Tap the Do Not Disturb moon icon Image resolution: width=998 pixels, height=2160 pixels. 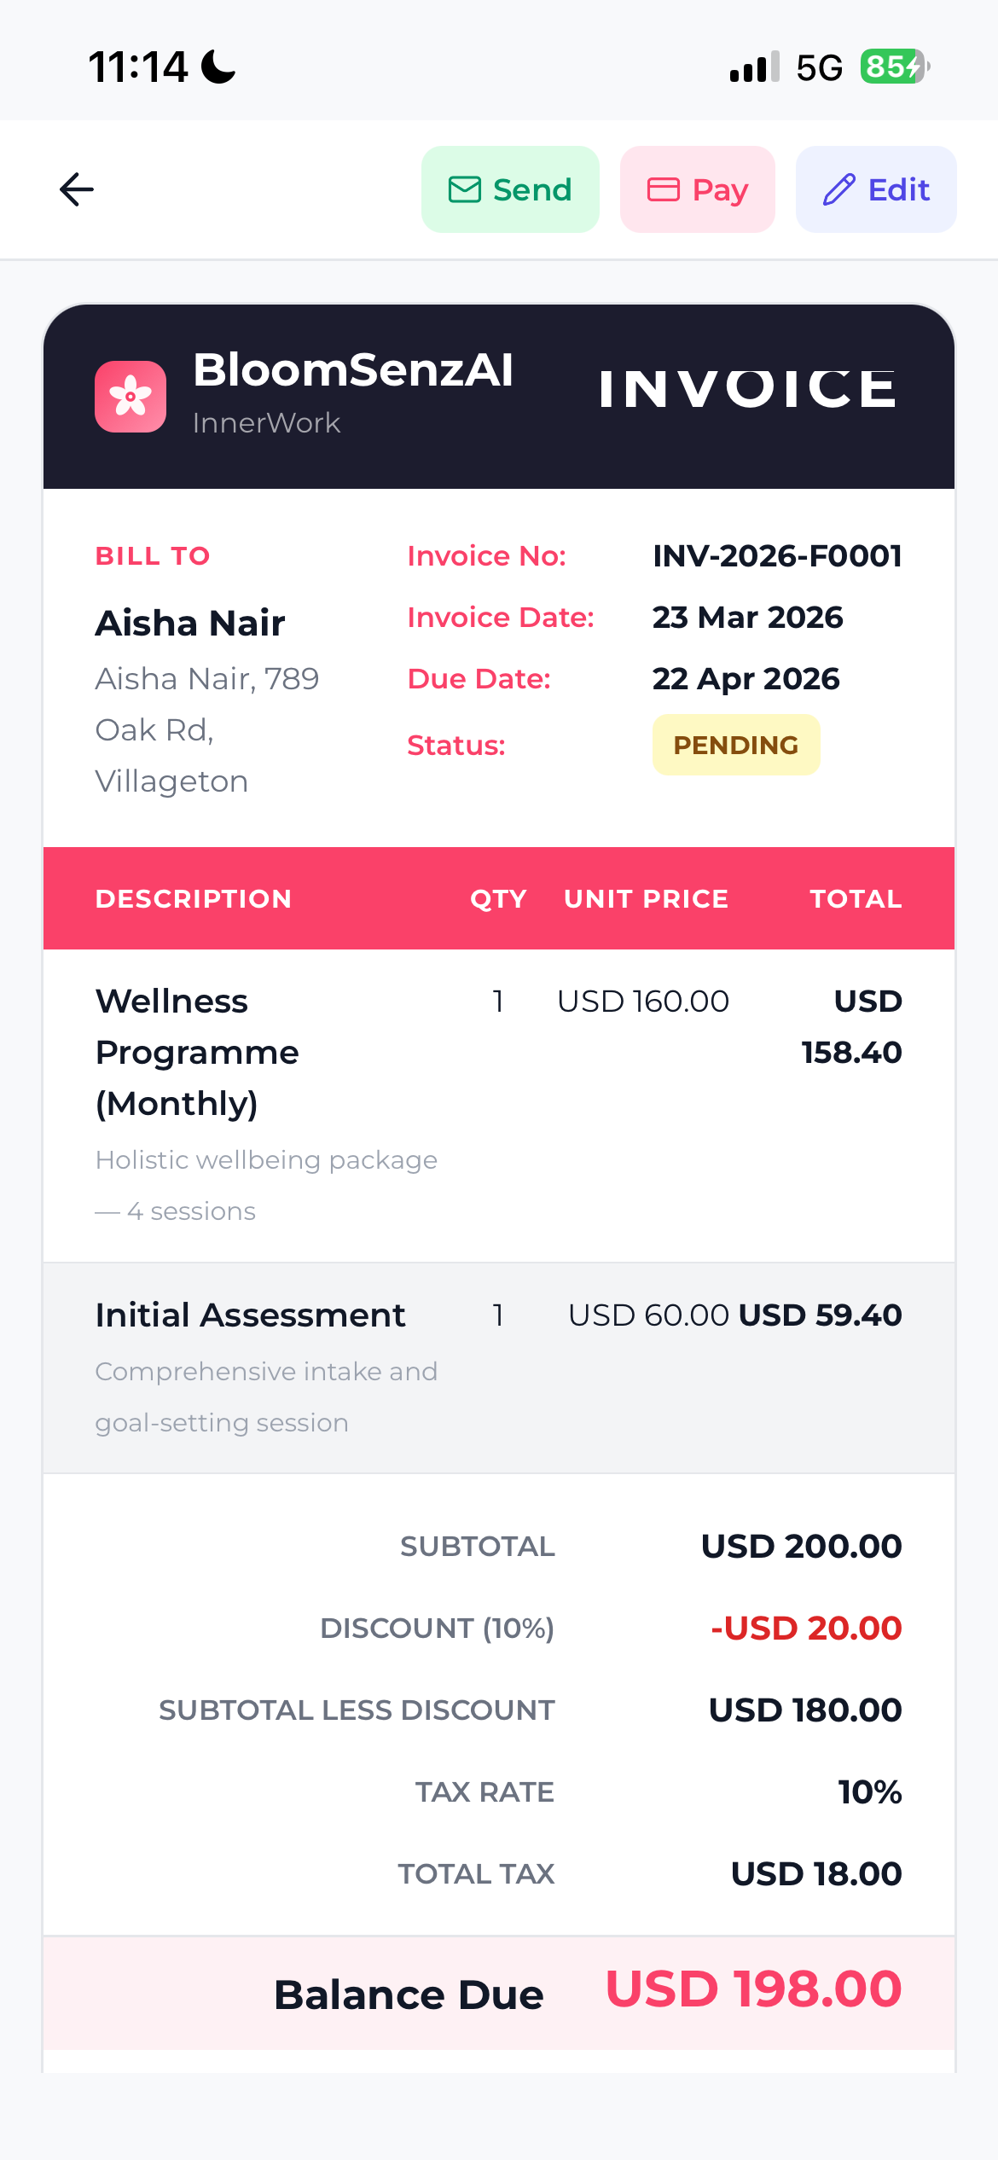[218, 67]
